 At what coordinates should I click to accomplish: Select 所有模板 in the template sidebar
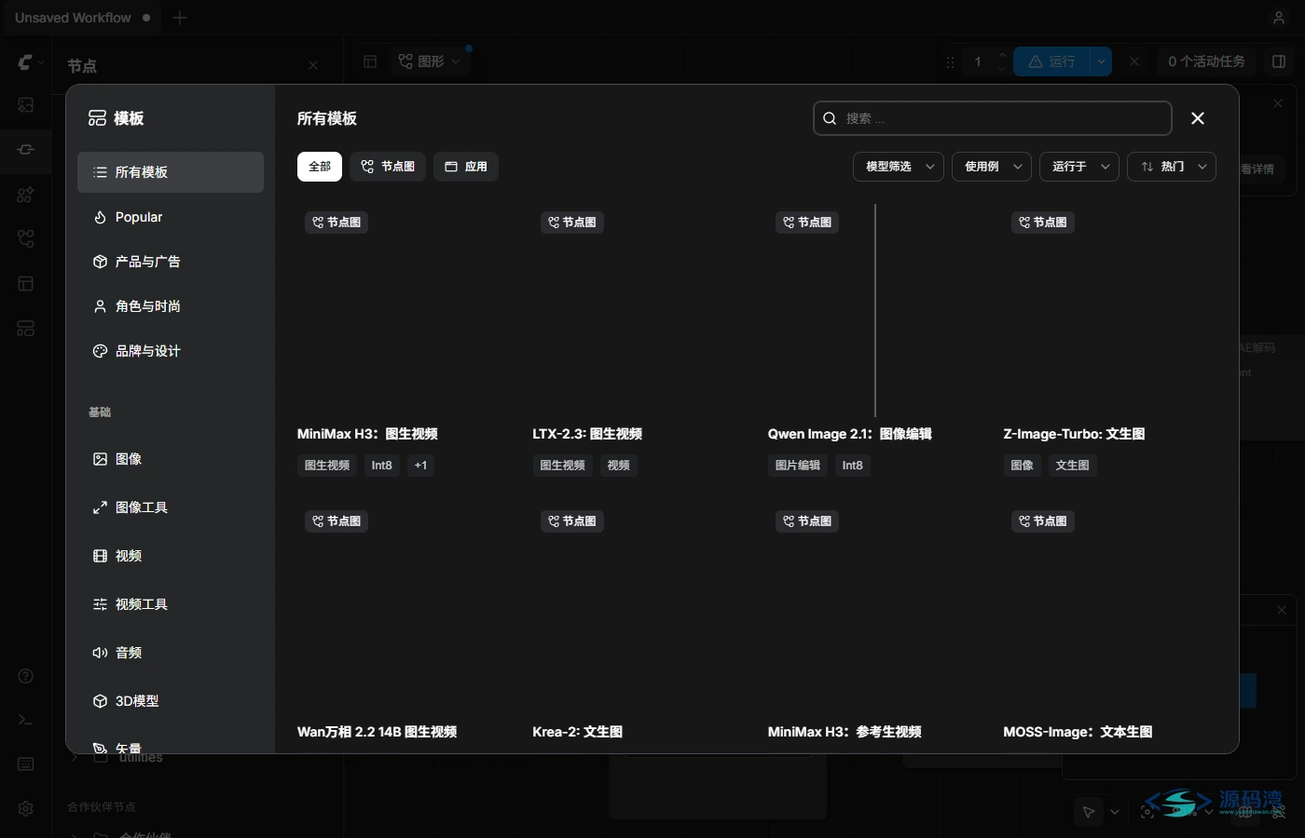[171, 172]
